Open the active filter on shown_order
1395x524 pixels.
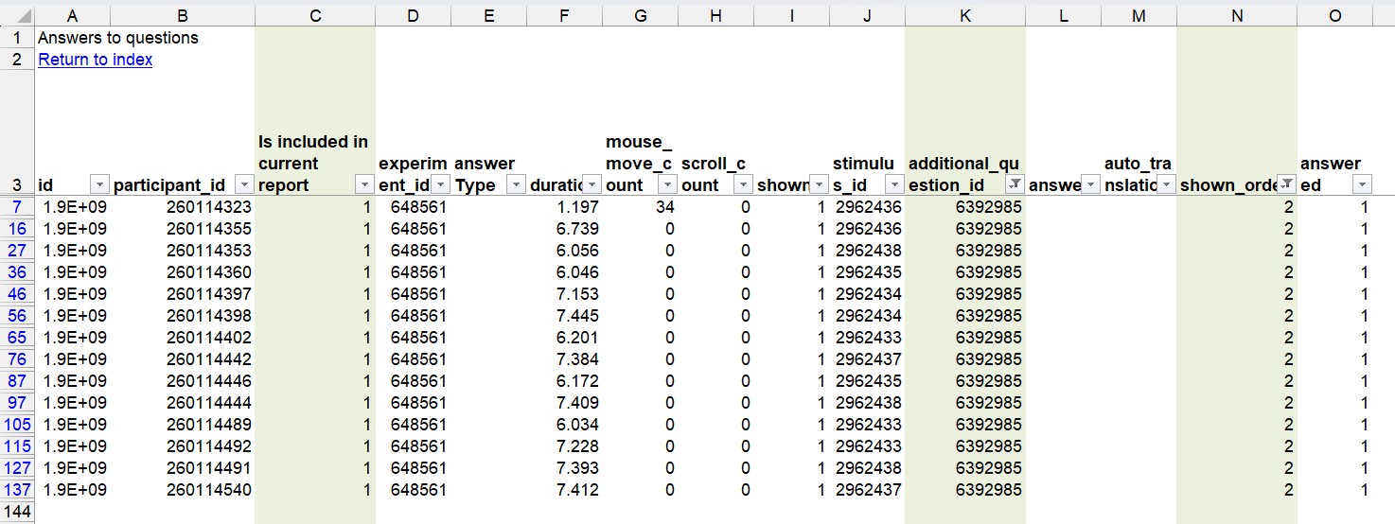[x=1286, y=184]
